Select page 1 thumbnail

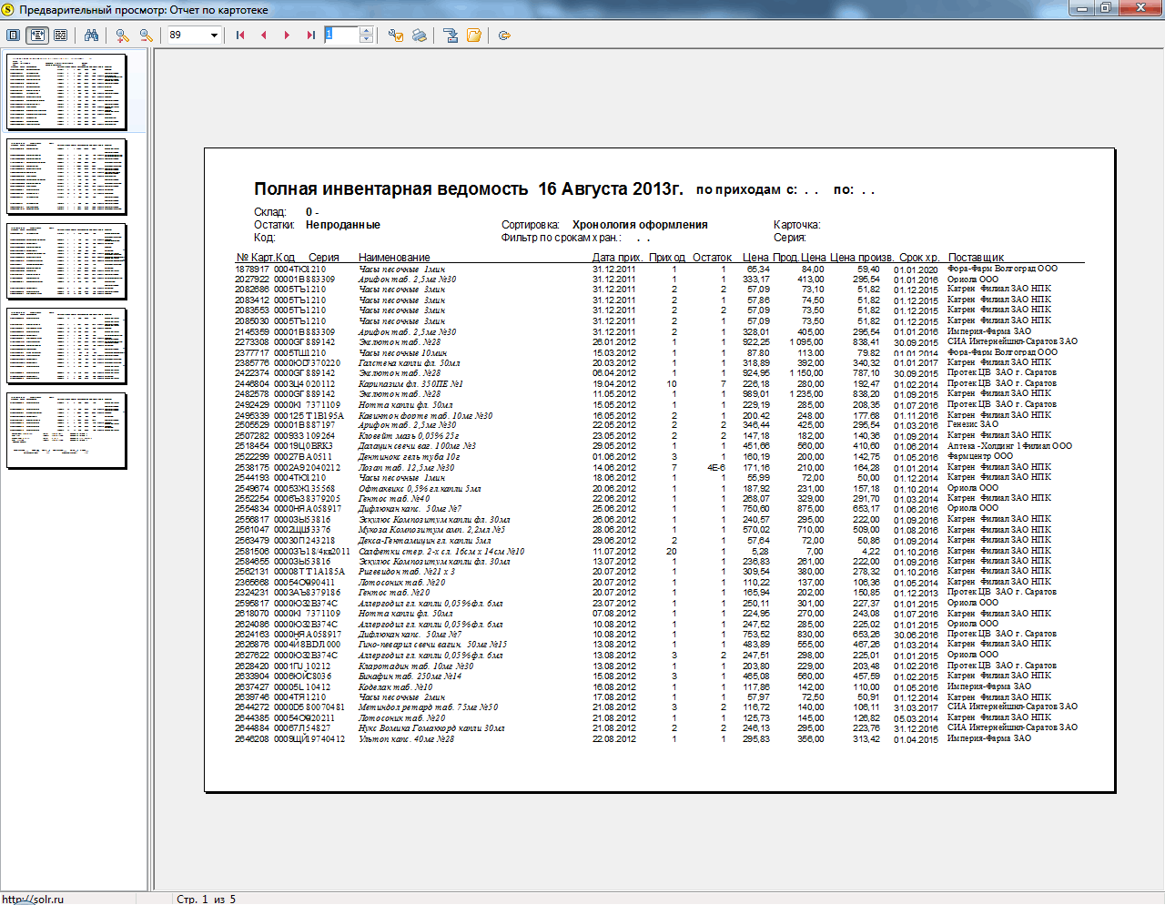tap(66, 92)
